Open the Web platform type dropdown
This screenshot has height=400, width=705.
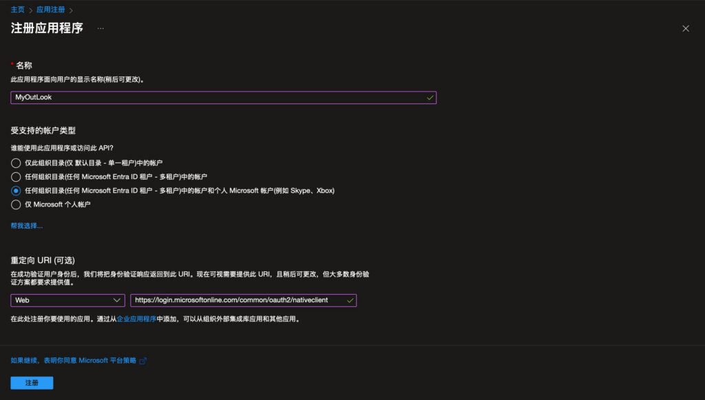point(67,300)
